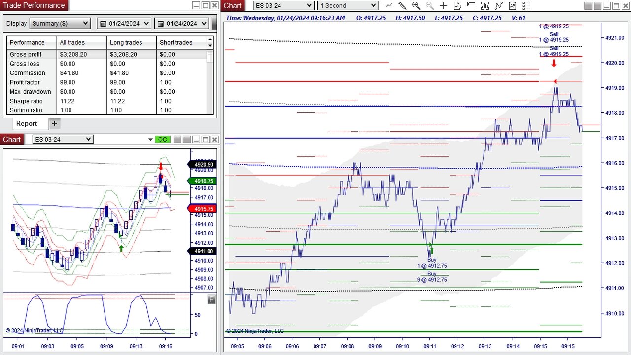Select the Gross loss row label
631x355 pixels.
pyautogui.click(x=25, y=64)
